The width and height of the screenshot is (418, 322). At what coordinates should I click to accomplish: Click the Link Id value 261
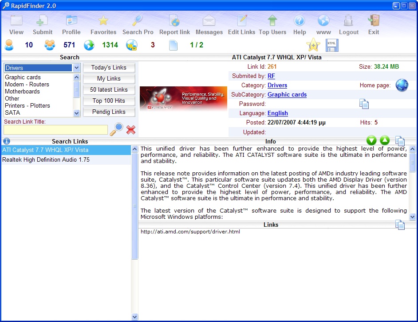pos(272,67)
